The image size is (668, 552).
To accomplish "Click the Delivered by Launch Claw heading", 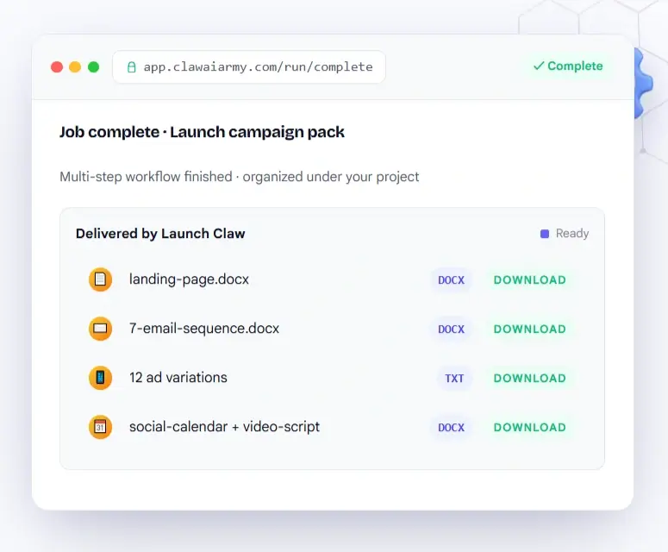I will coord(160,234).
